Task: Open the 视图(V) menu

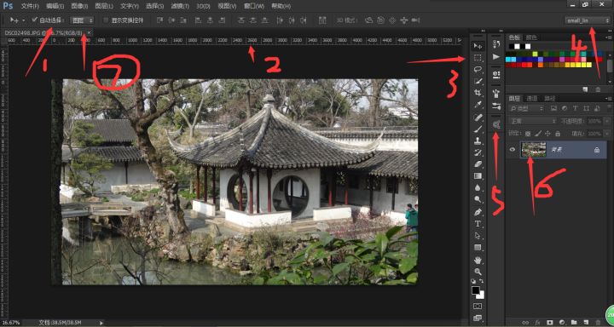Action: tap(227, 6)
